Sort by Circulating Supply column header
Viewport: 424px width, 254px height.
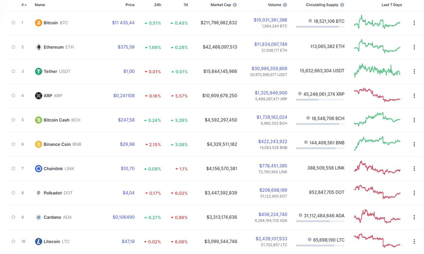pos(322,5)
